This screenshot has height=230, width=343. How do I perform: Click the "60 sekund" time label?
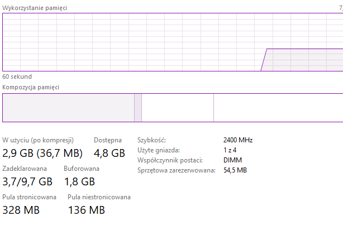pos(17,76)
